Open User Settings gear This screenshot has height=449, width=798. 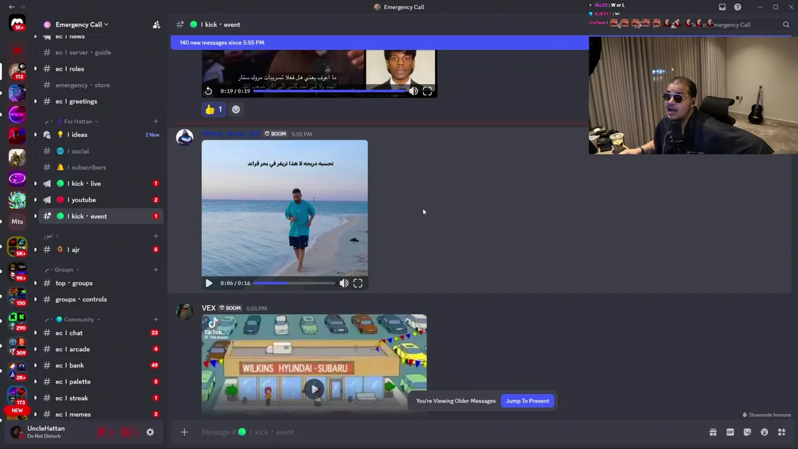150,432
